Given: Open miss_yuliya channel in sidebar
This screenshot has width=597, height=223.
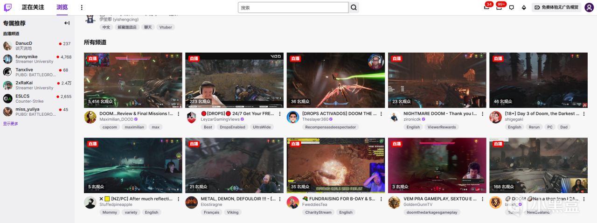Looking at the screenshot, I should click(x=37, y=111).
